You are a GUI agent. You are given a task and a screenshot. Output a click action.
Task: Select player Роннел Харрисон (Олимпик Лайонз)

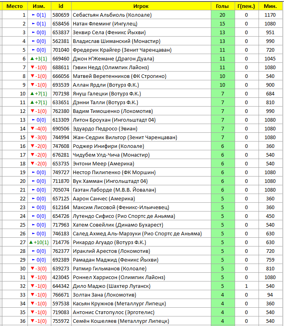pos(119,277)
